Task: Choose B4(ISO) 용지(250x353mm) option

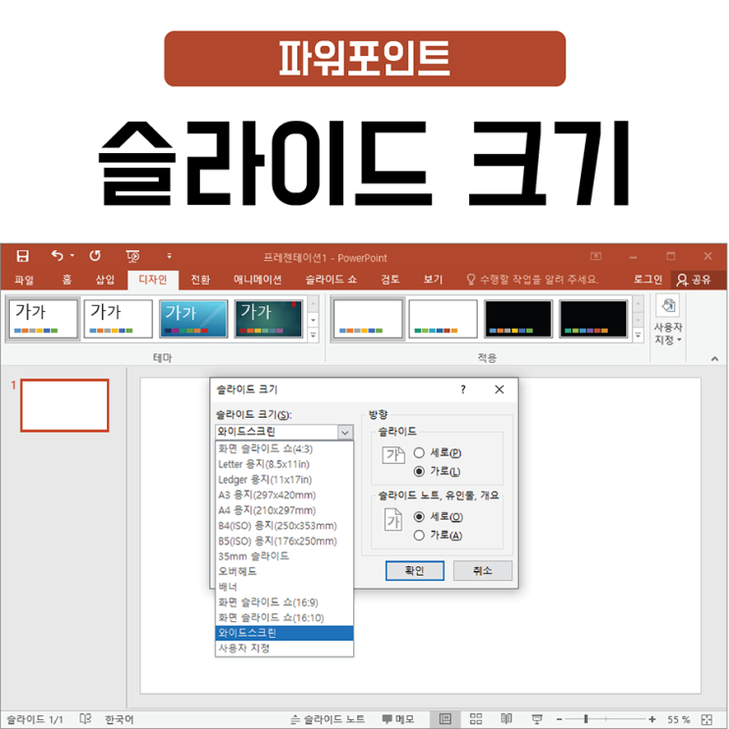Action: 285,525
